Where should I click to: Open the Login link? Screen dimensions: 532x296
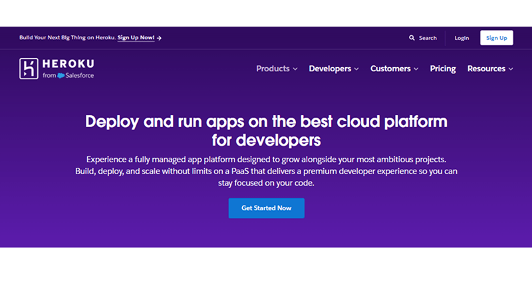462,38
